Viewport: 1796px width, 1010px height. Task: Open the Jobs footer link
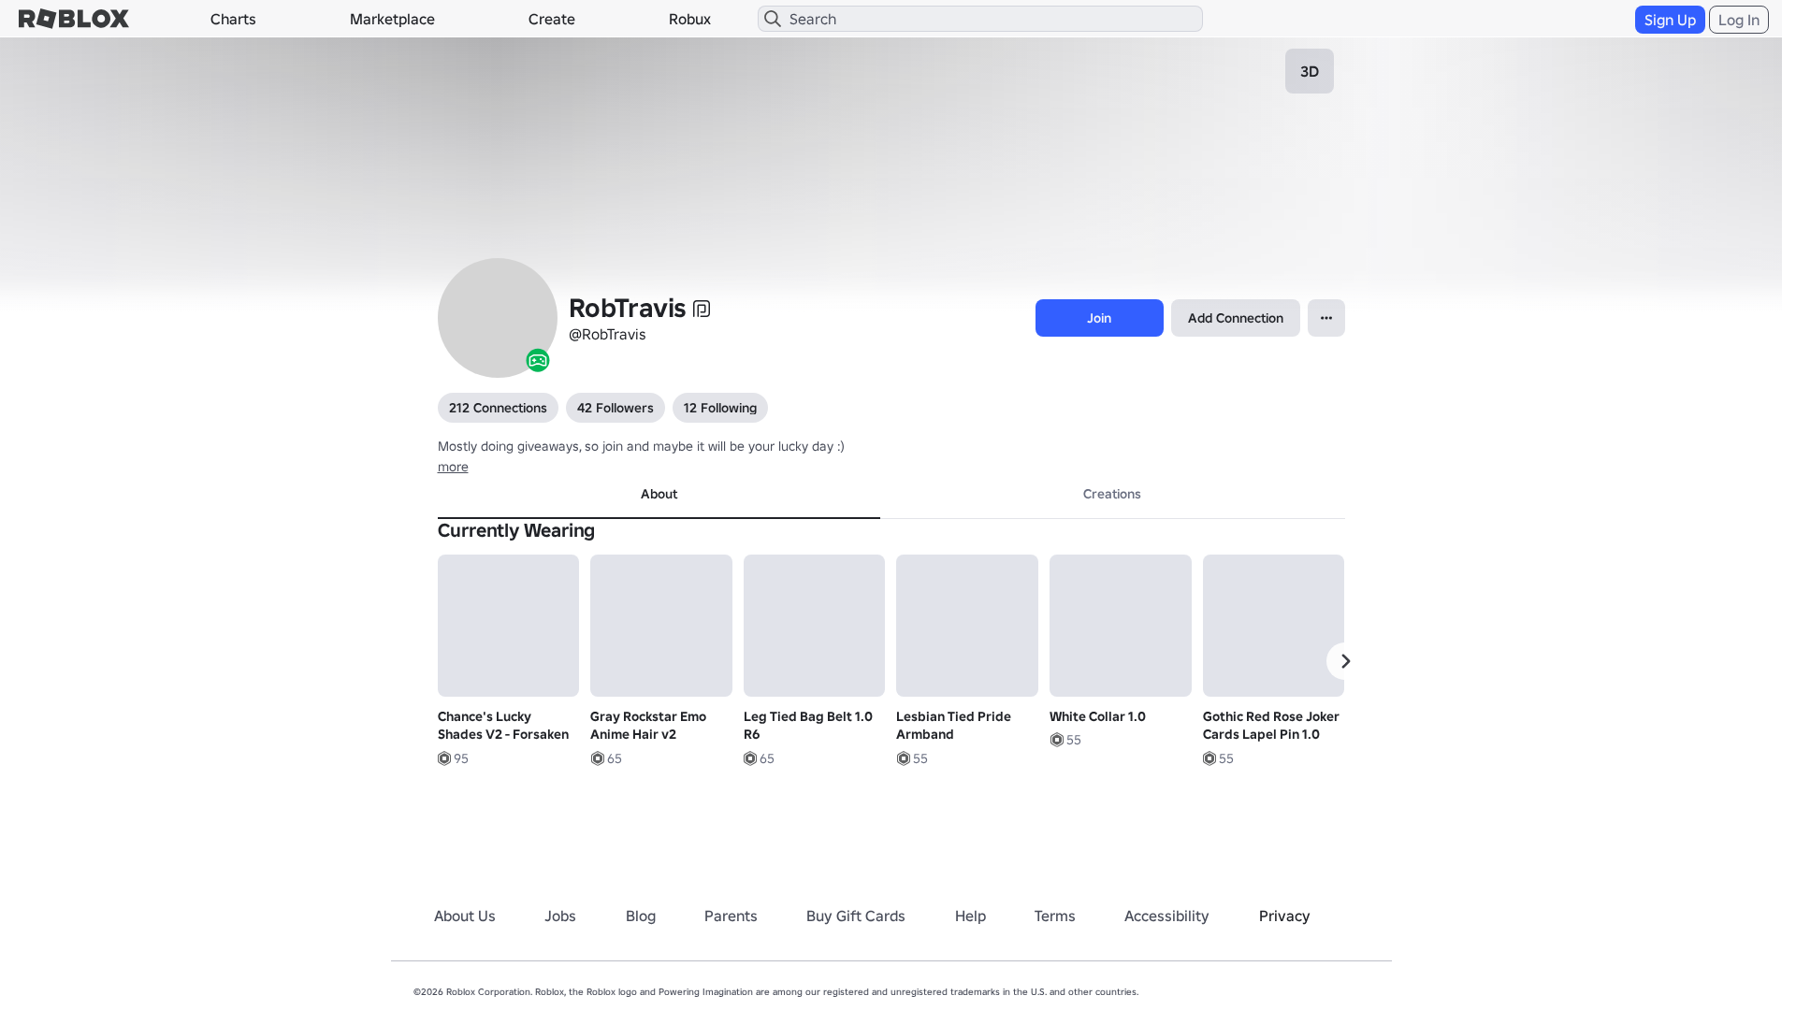(560, 916)
